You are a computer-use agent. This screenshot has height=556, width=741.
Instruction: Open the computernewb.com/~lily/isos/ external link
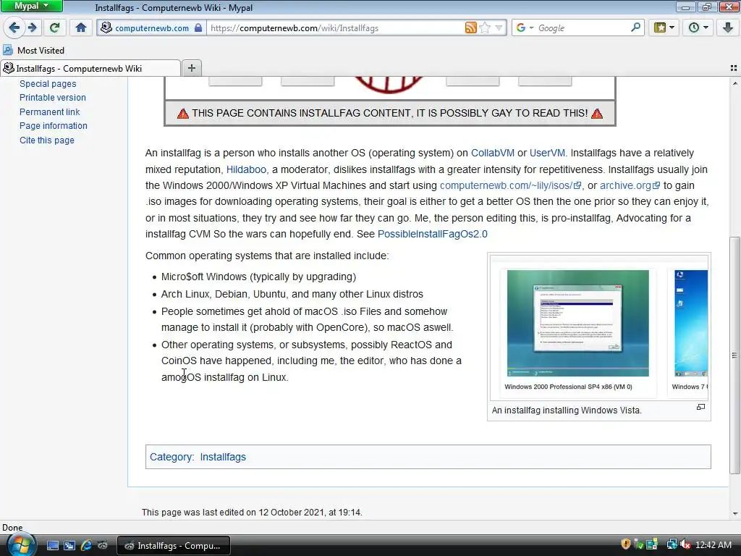(x=510, y=186)
